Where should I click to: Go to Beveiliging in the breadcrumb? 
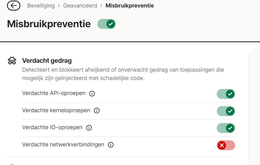(41, 6)
